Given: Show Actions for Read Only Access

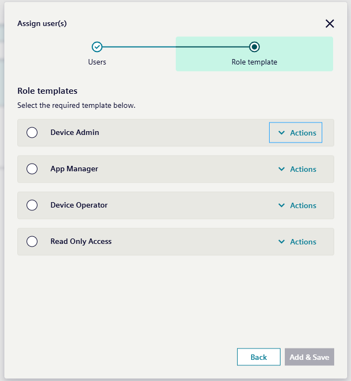Looking at the screenshot, I should pos(297,242).
